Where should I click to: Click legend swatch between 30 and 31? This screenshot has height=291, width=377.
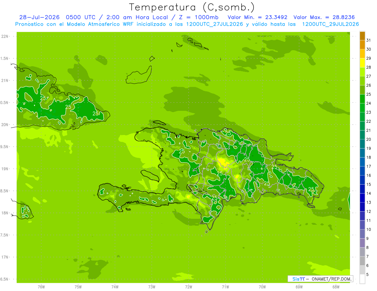(362, 45)
